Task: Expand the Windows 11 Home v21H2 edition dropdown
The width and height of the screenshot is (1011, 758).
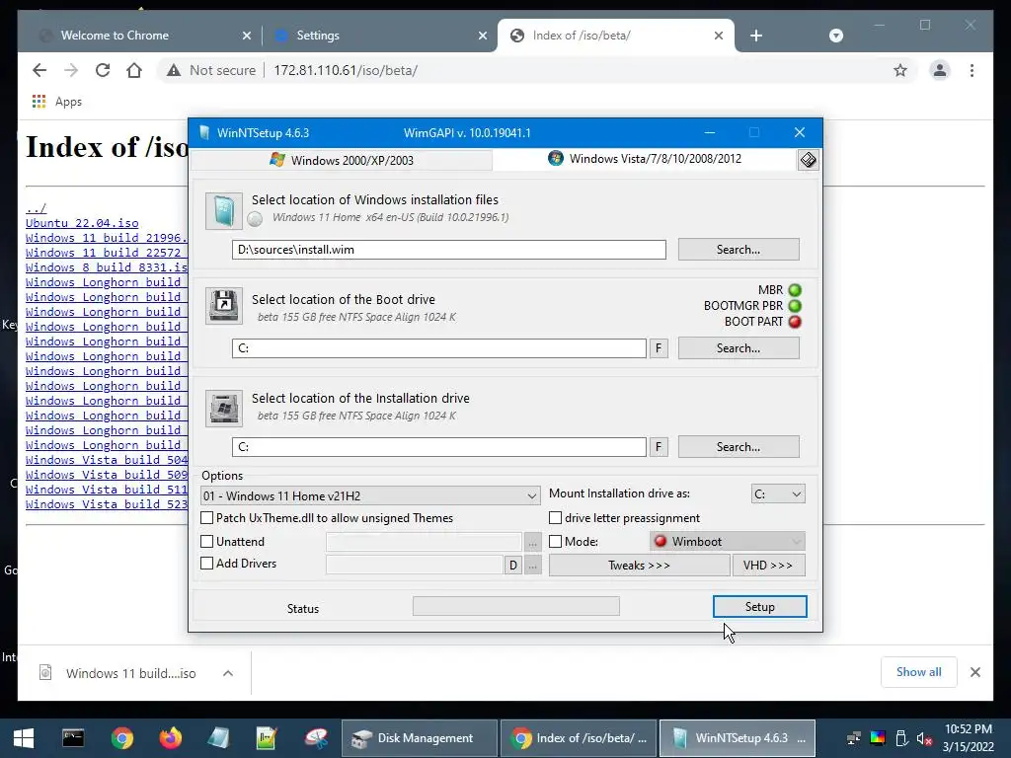Action: (371, 495)
